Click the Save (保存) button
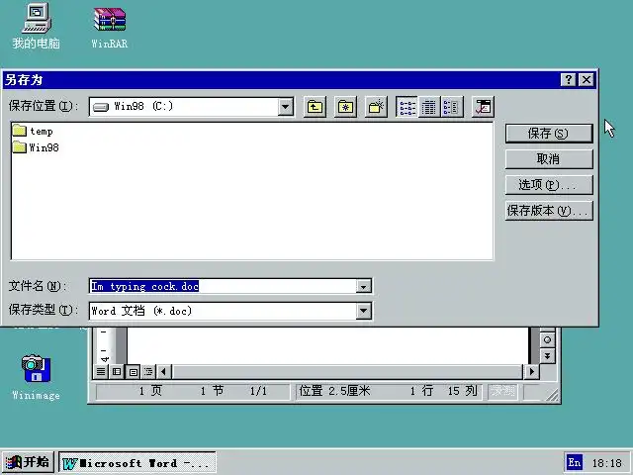Screen dimensions: 633x475 [x=549, y=134]
